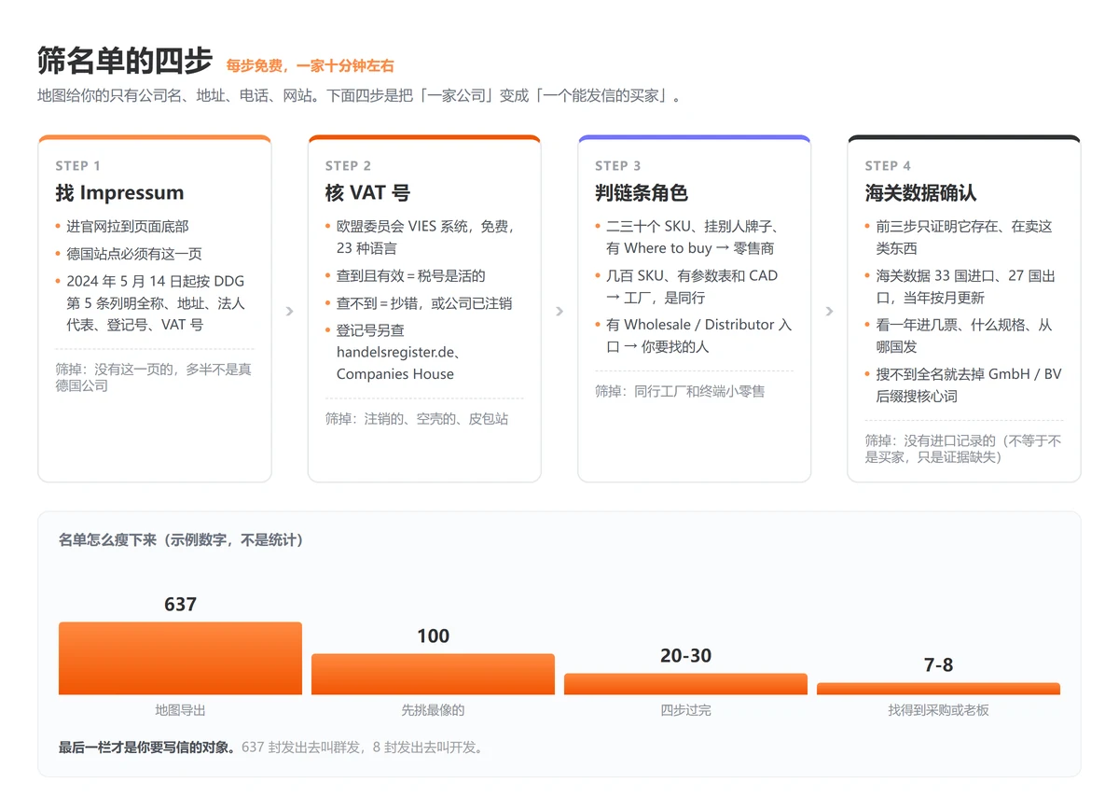Click the bullet about 几百 SKU 工厂同行
Viewport: 1119px width, 810px height.
click(692, 286)
